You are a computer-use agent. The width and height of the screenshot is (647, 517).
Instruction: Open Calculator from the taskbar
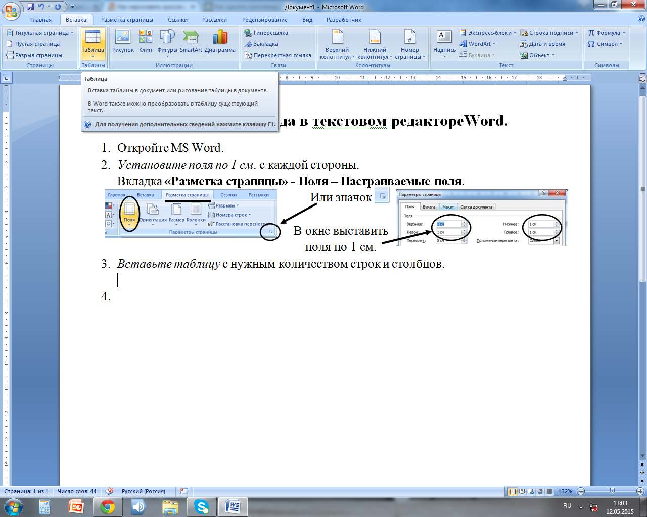coord(44,507)
